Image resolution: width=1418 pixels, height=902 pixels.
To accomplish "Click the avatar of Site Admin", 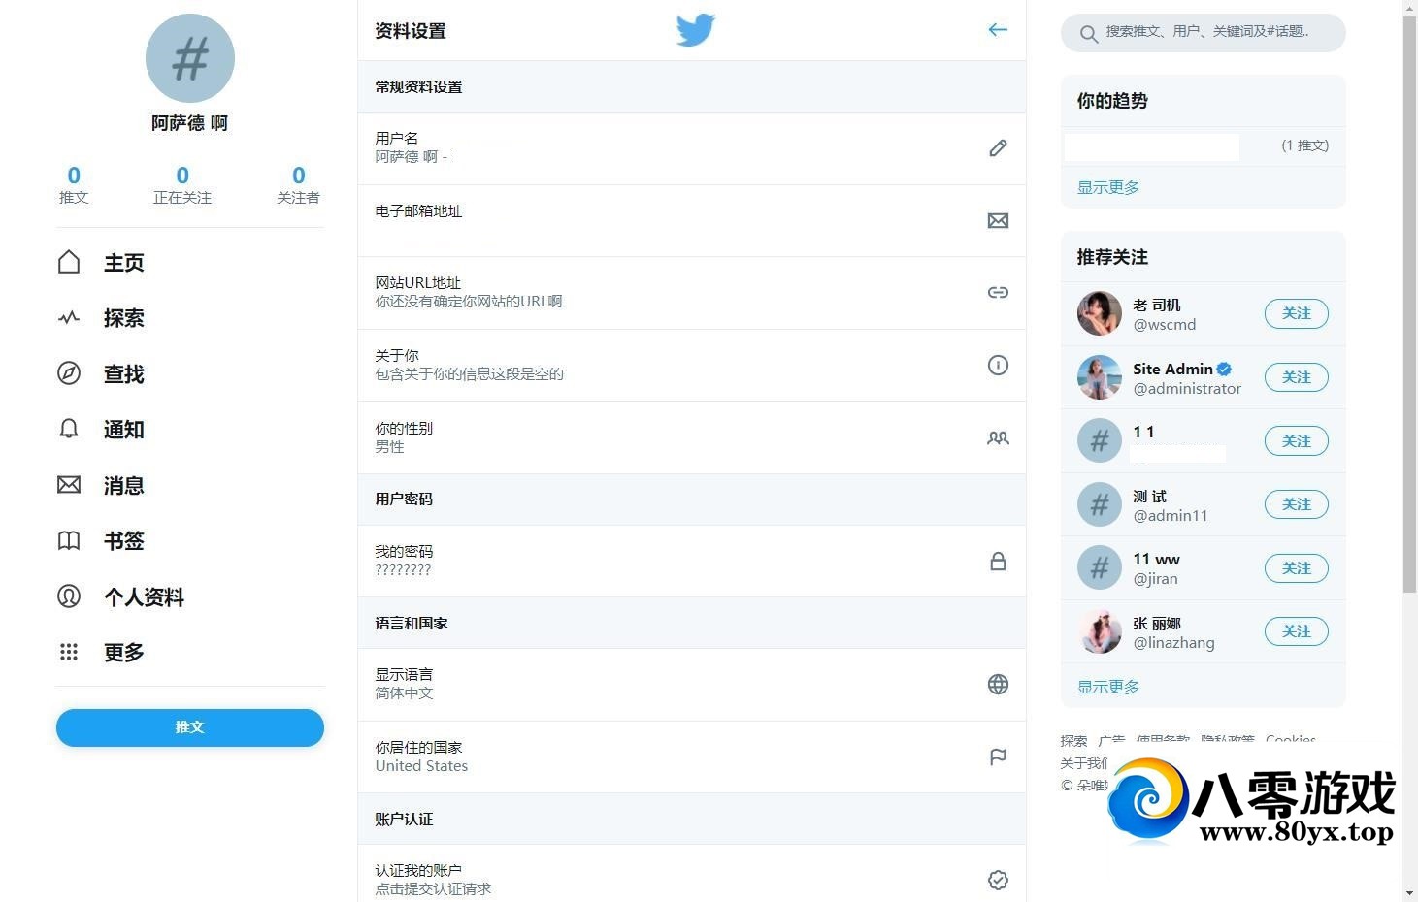I will [x=1100, y=377].
